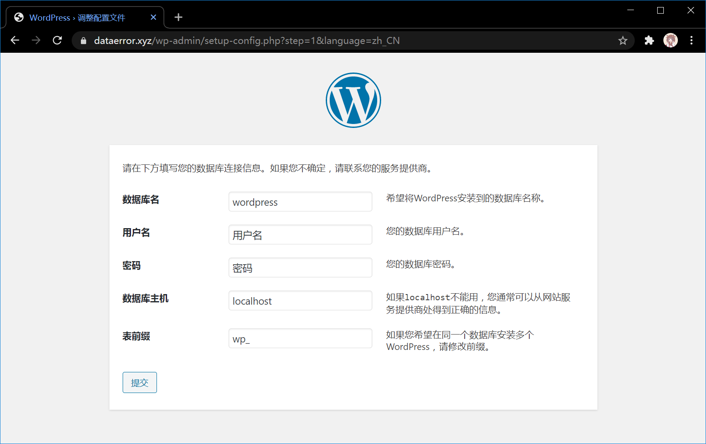This screenshot has height=444, width=706.
Task: Click the 密码 password input field
Action: pyautogui.click(x=300, y=268)
